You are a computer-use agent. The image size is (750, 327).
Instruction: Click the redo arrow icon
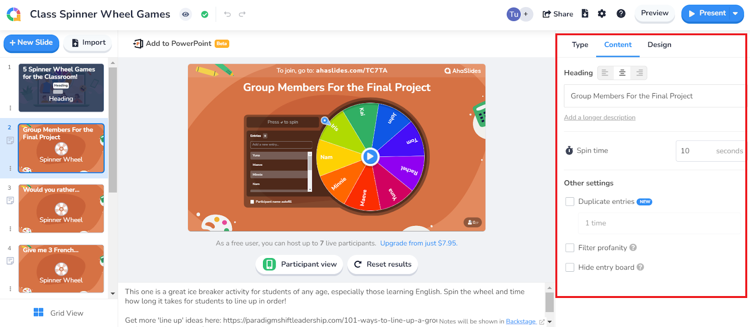point(242,14)
